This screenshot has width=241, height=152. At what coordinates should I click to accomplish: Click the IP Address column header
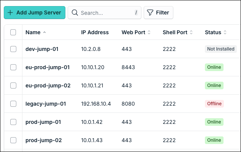tap(95, 32)
